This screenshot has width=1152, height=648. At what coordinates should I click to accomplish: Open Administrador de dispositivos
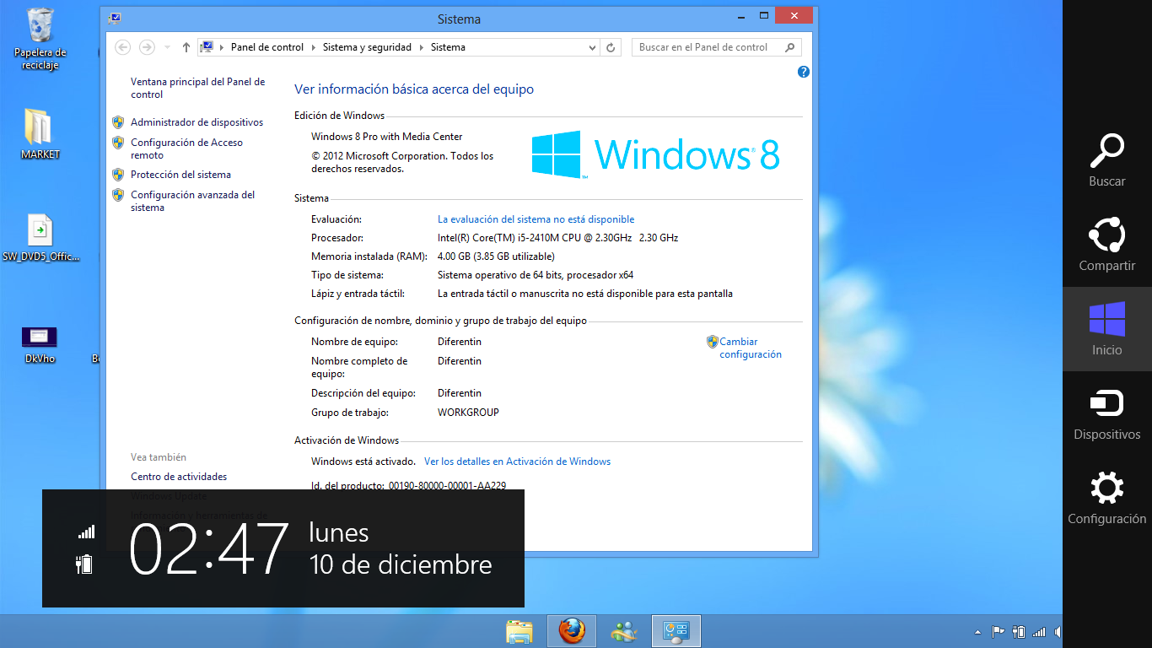coord(196,122)
